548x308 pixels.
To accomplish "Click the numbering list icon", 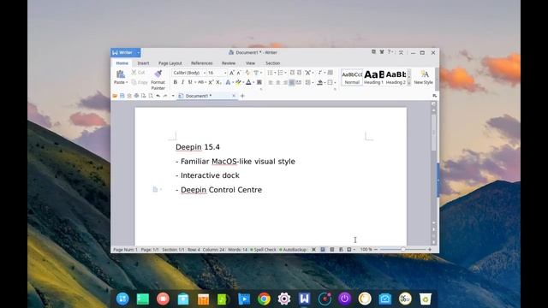I will tap(280, 73).
